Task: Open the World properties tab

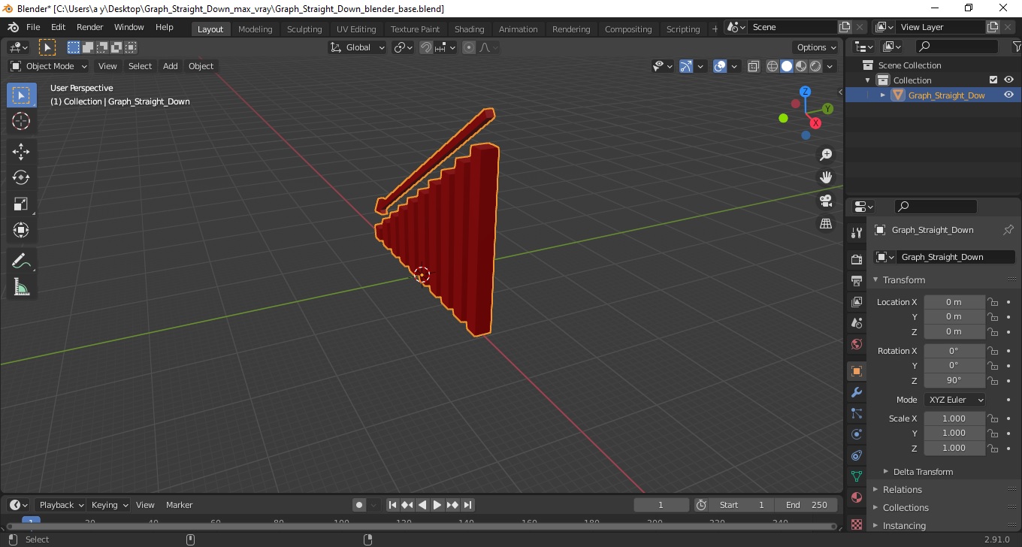Action: pyautogui.click(x=857, y=343)
